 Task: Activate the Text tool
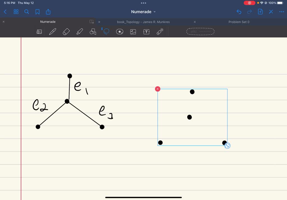coord(146,31)
